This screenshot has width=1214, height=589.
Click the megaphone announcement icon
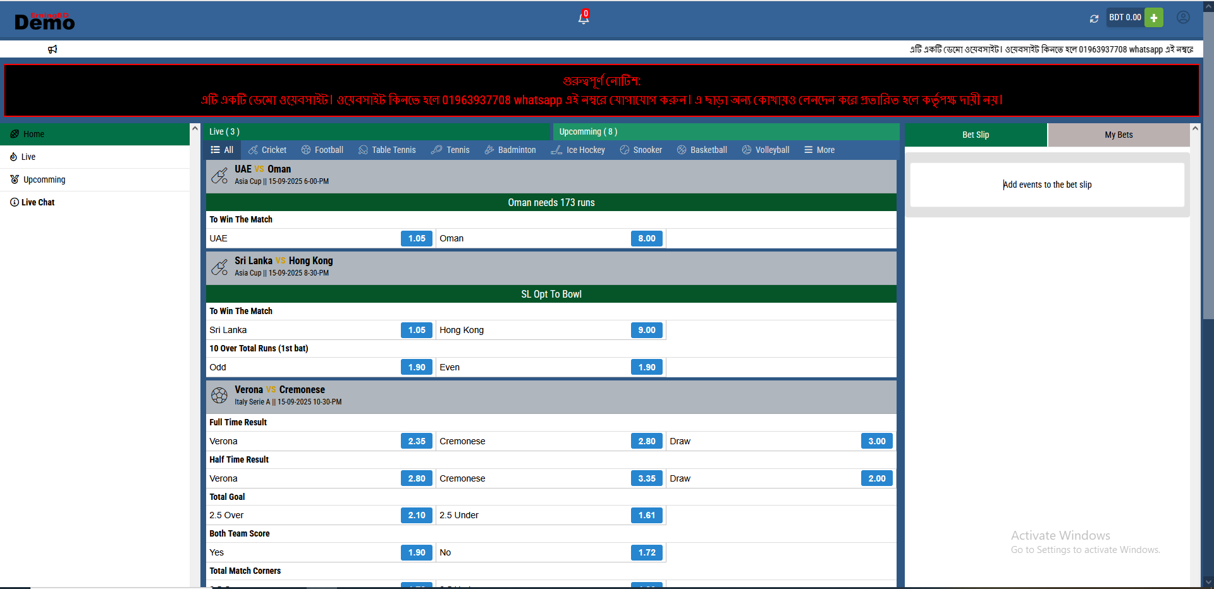pos(52,49)
